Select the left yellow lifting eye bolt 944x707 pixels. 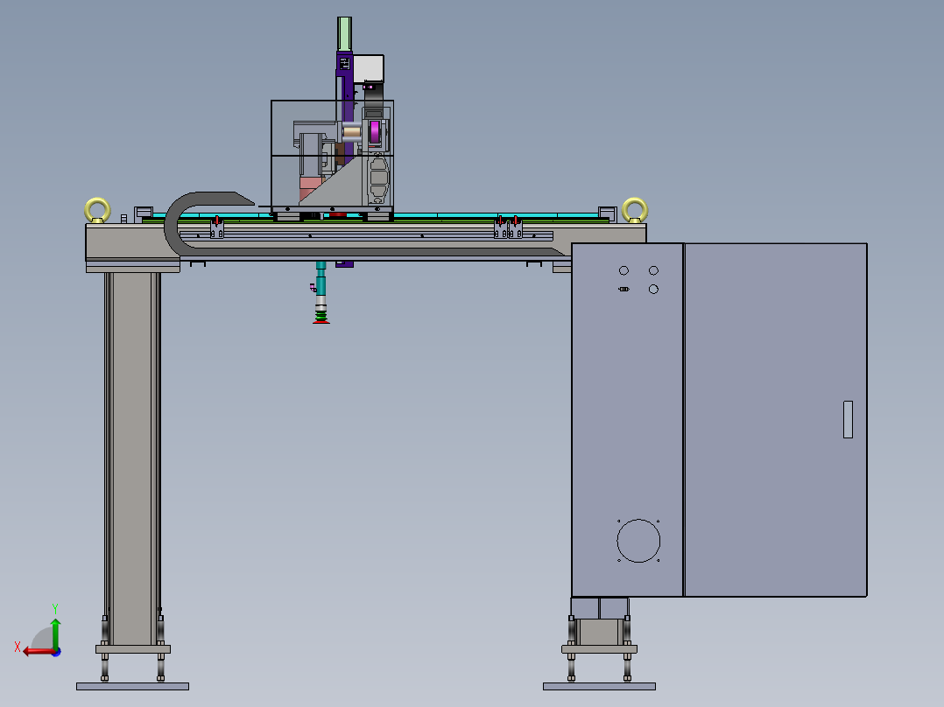(x=96, y=210)
